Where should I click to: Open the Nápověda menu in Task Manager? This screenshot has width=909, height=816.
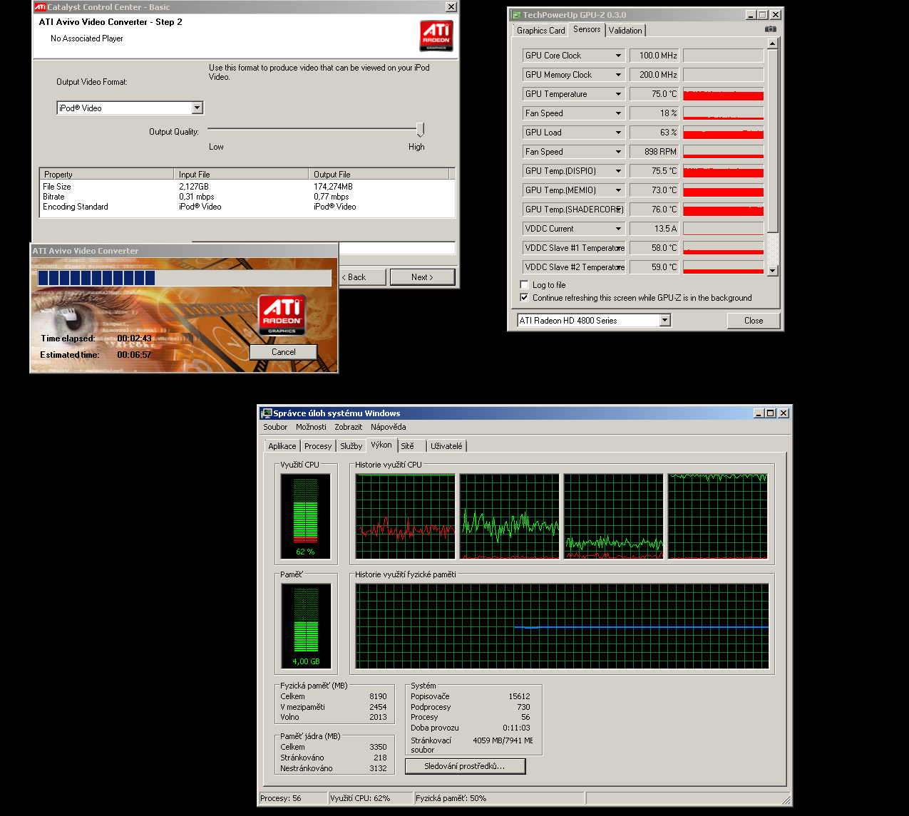point(389,427)
